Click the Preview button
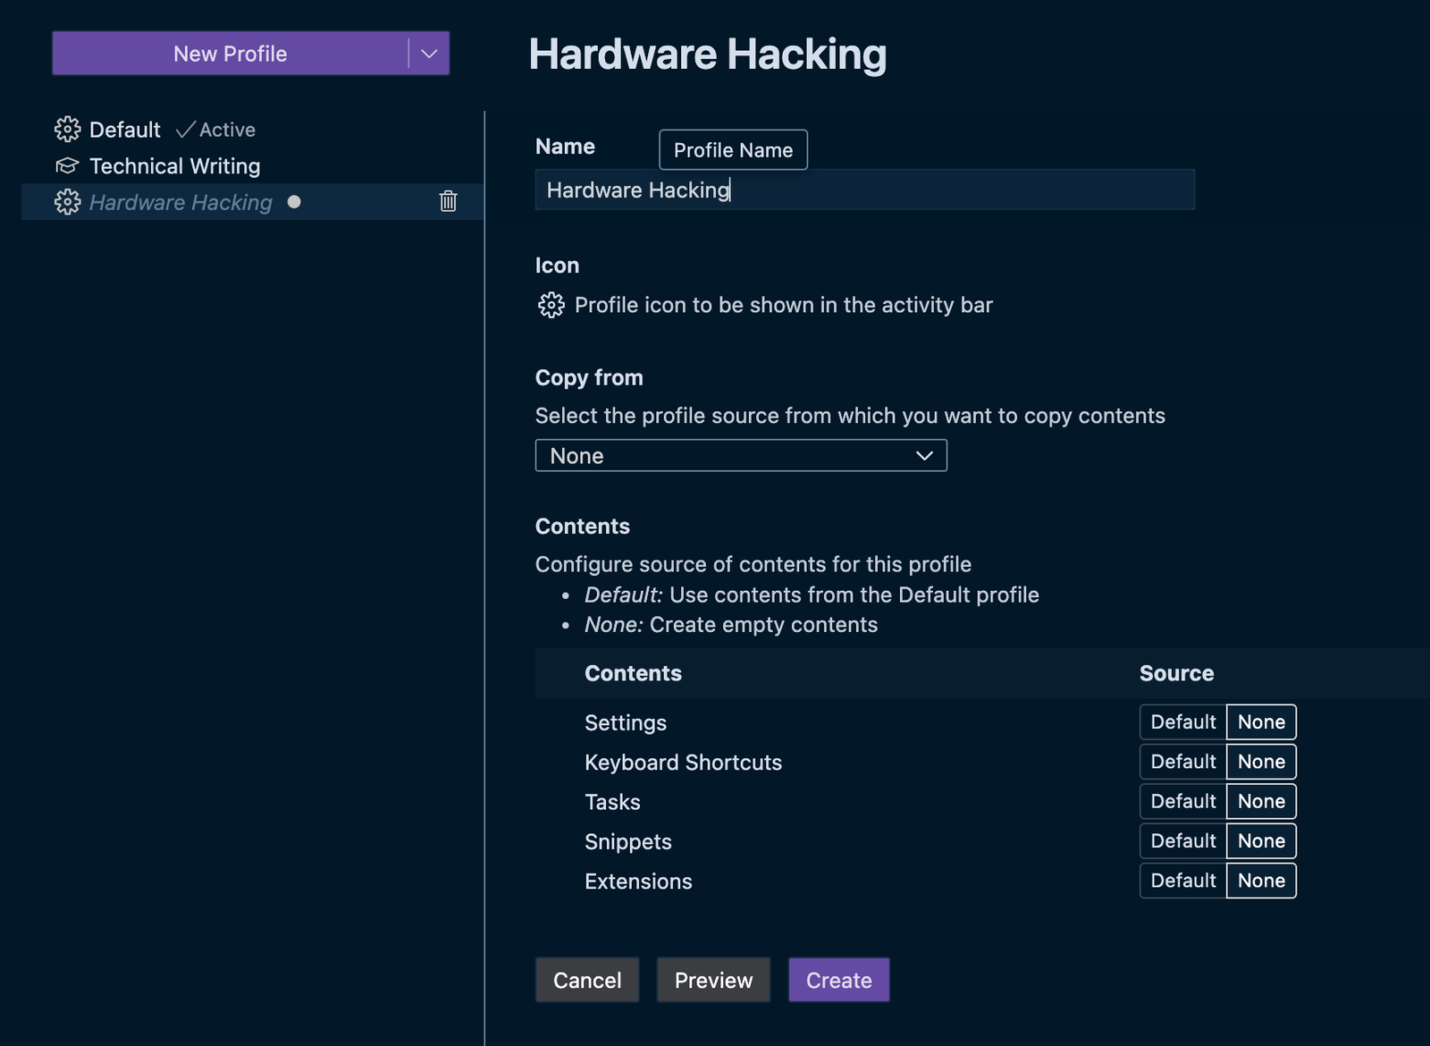Image resolution: width=1430 pixels, height=1046 pixels. click(x=713, y=979)
